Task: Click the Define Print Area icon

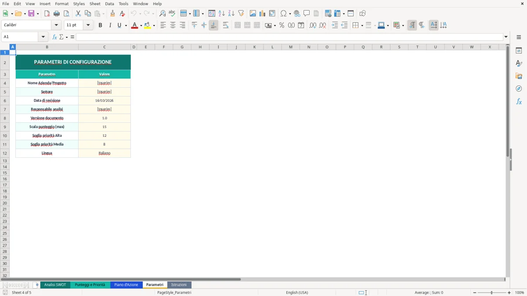Action: pyautogui.click(x=328, y=14)
